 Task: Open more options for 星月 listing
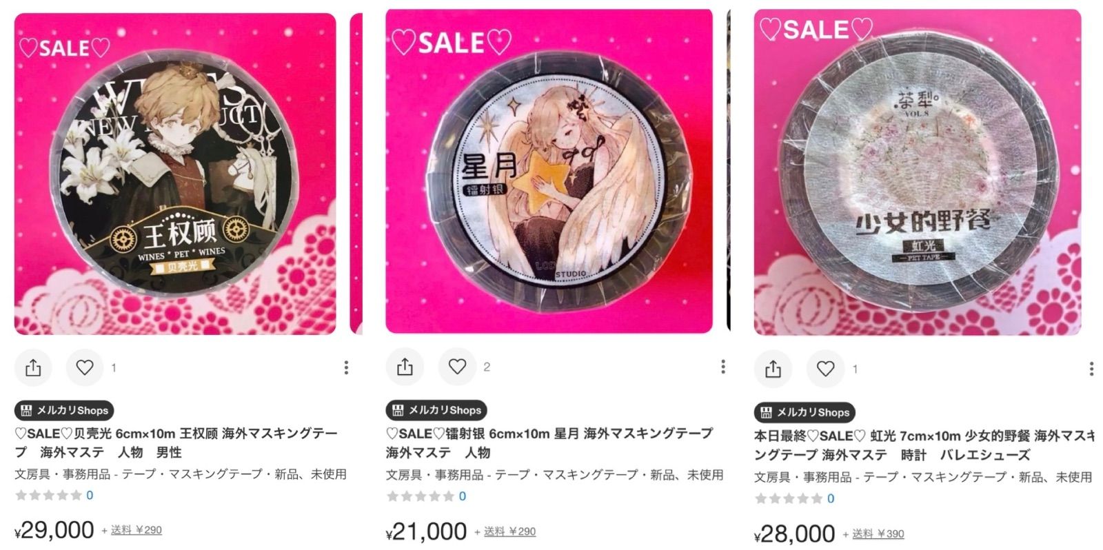click(x=722, y=367)
